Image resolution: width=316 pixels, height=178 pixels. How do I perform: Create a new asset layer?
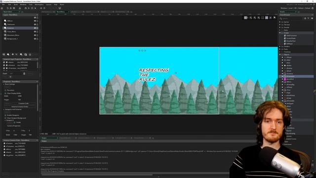pos(21,54)
